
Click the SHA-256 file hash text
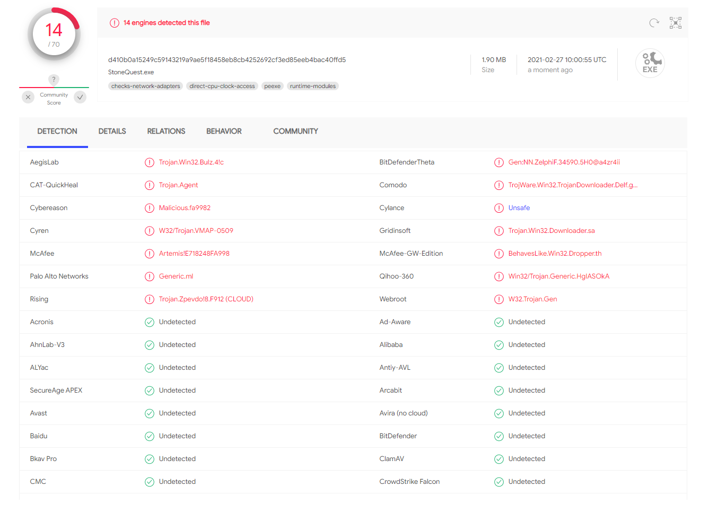(x=226, y=60)
